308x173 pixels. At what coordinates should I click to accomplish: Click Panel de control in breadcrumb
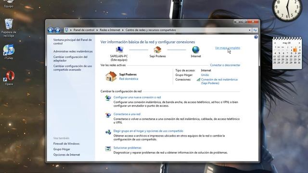(84, 30)
